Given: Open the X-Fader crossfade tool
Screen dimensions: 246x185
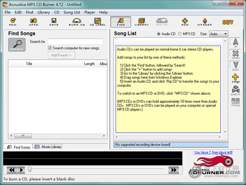Looking at the screenshot, I should (x=205, y=22).
